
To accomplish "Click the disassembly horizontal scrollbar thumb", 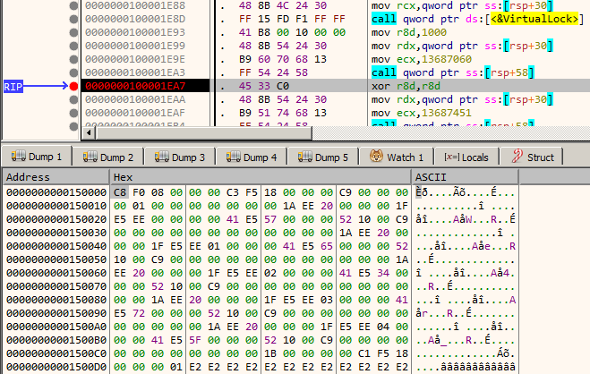I will coord(203,132).
